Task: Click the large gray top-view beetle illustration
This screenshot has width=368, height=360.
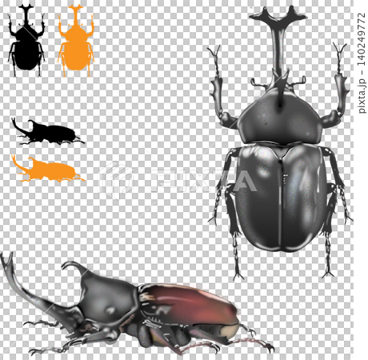Action: (x=280, y=142)
